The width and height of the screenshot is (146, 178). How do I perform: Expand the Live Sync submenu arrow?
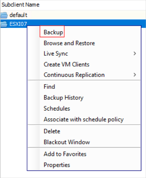click(x=135, y=53)
